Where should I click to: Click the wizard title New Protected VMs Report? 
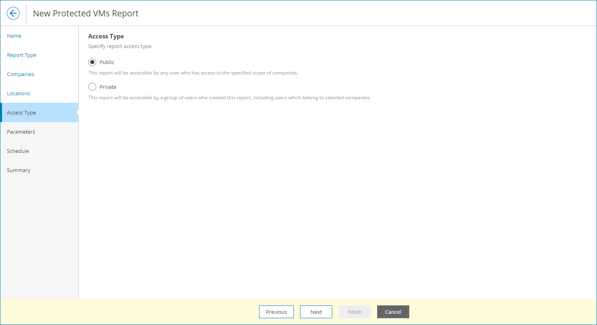click(x=85, y=13)
